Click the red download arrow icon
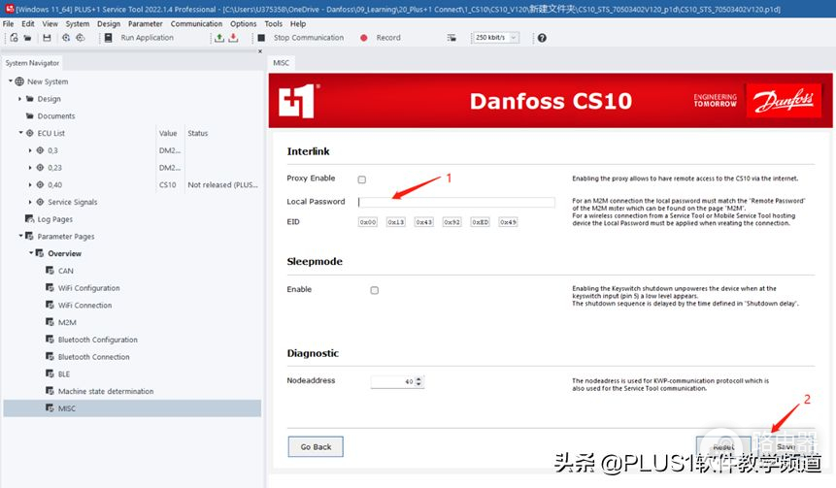 coord(233,38)
